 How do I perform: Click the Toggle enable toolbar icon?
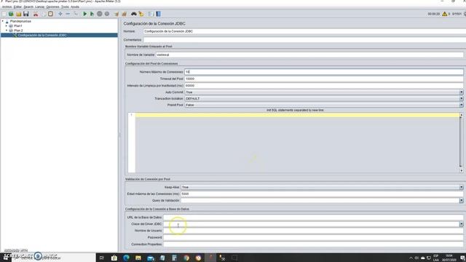(76, 14)
